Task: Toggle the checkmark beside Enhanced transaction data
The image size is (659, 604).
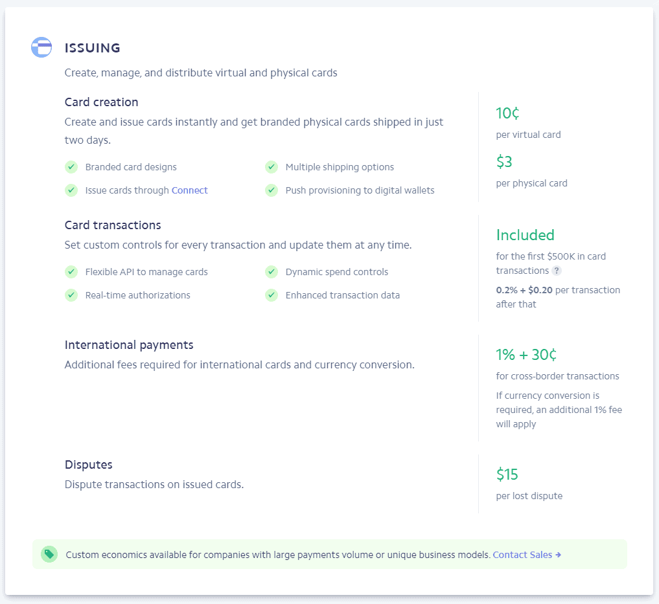Action: pos(272,295)
